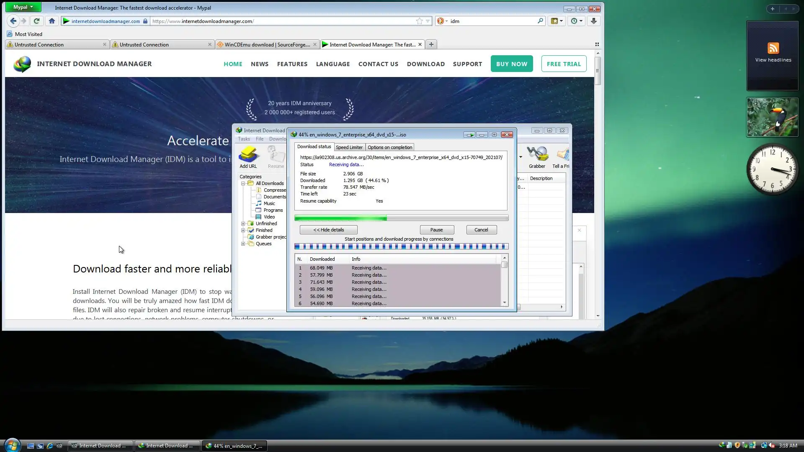
Task: Click the browser reload page icon
Action: [36, 21]
